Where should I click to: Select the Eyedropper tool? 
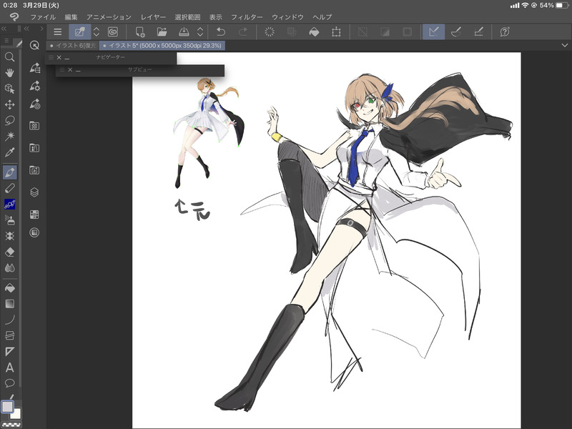[9, 152]
